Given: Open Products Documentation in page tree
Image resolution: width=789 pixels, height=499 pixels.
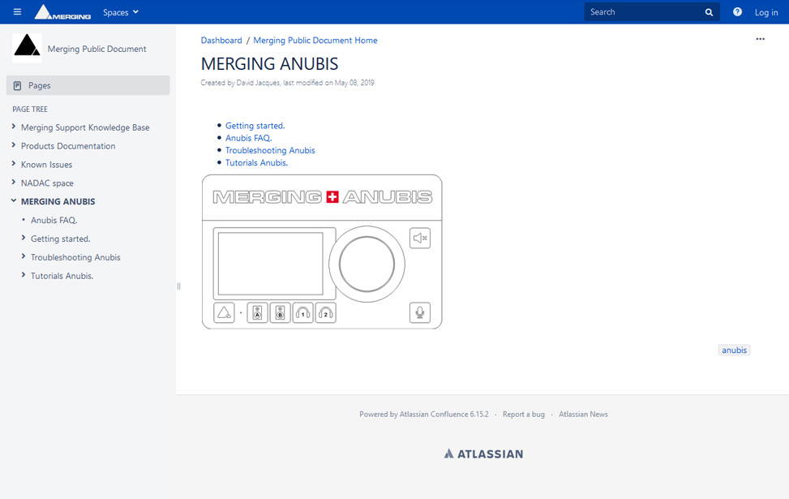Looking at the screenshot, I should (x=68, y=146).
